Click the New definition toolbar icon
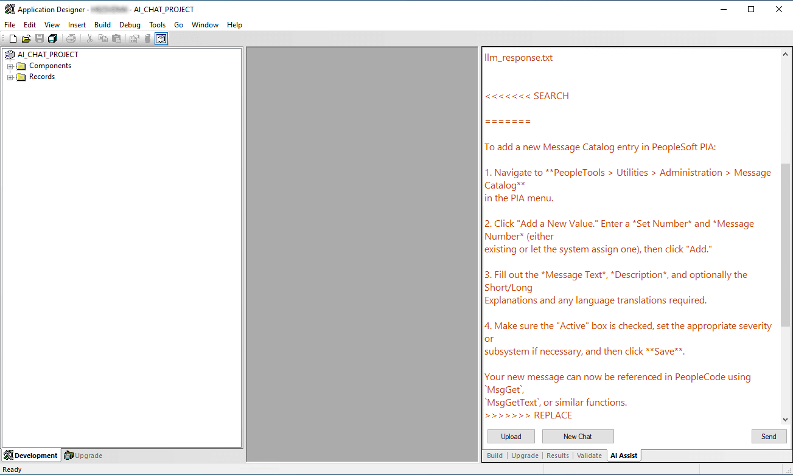The image size is (793, 475). (13, 39)
